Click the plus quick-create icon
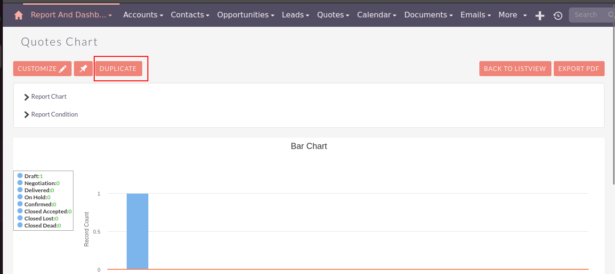 point(540,16)
